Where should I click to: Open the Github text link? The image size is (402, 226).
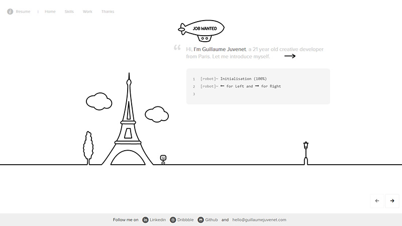click(x=212, y=220)
